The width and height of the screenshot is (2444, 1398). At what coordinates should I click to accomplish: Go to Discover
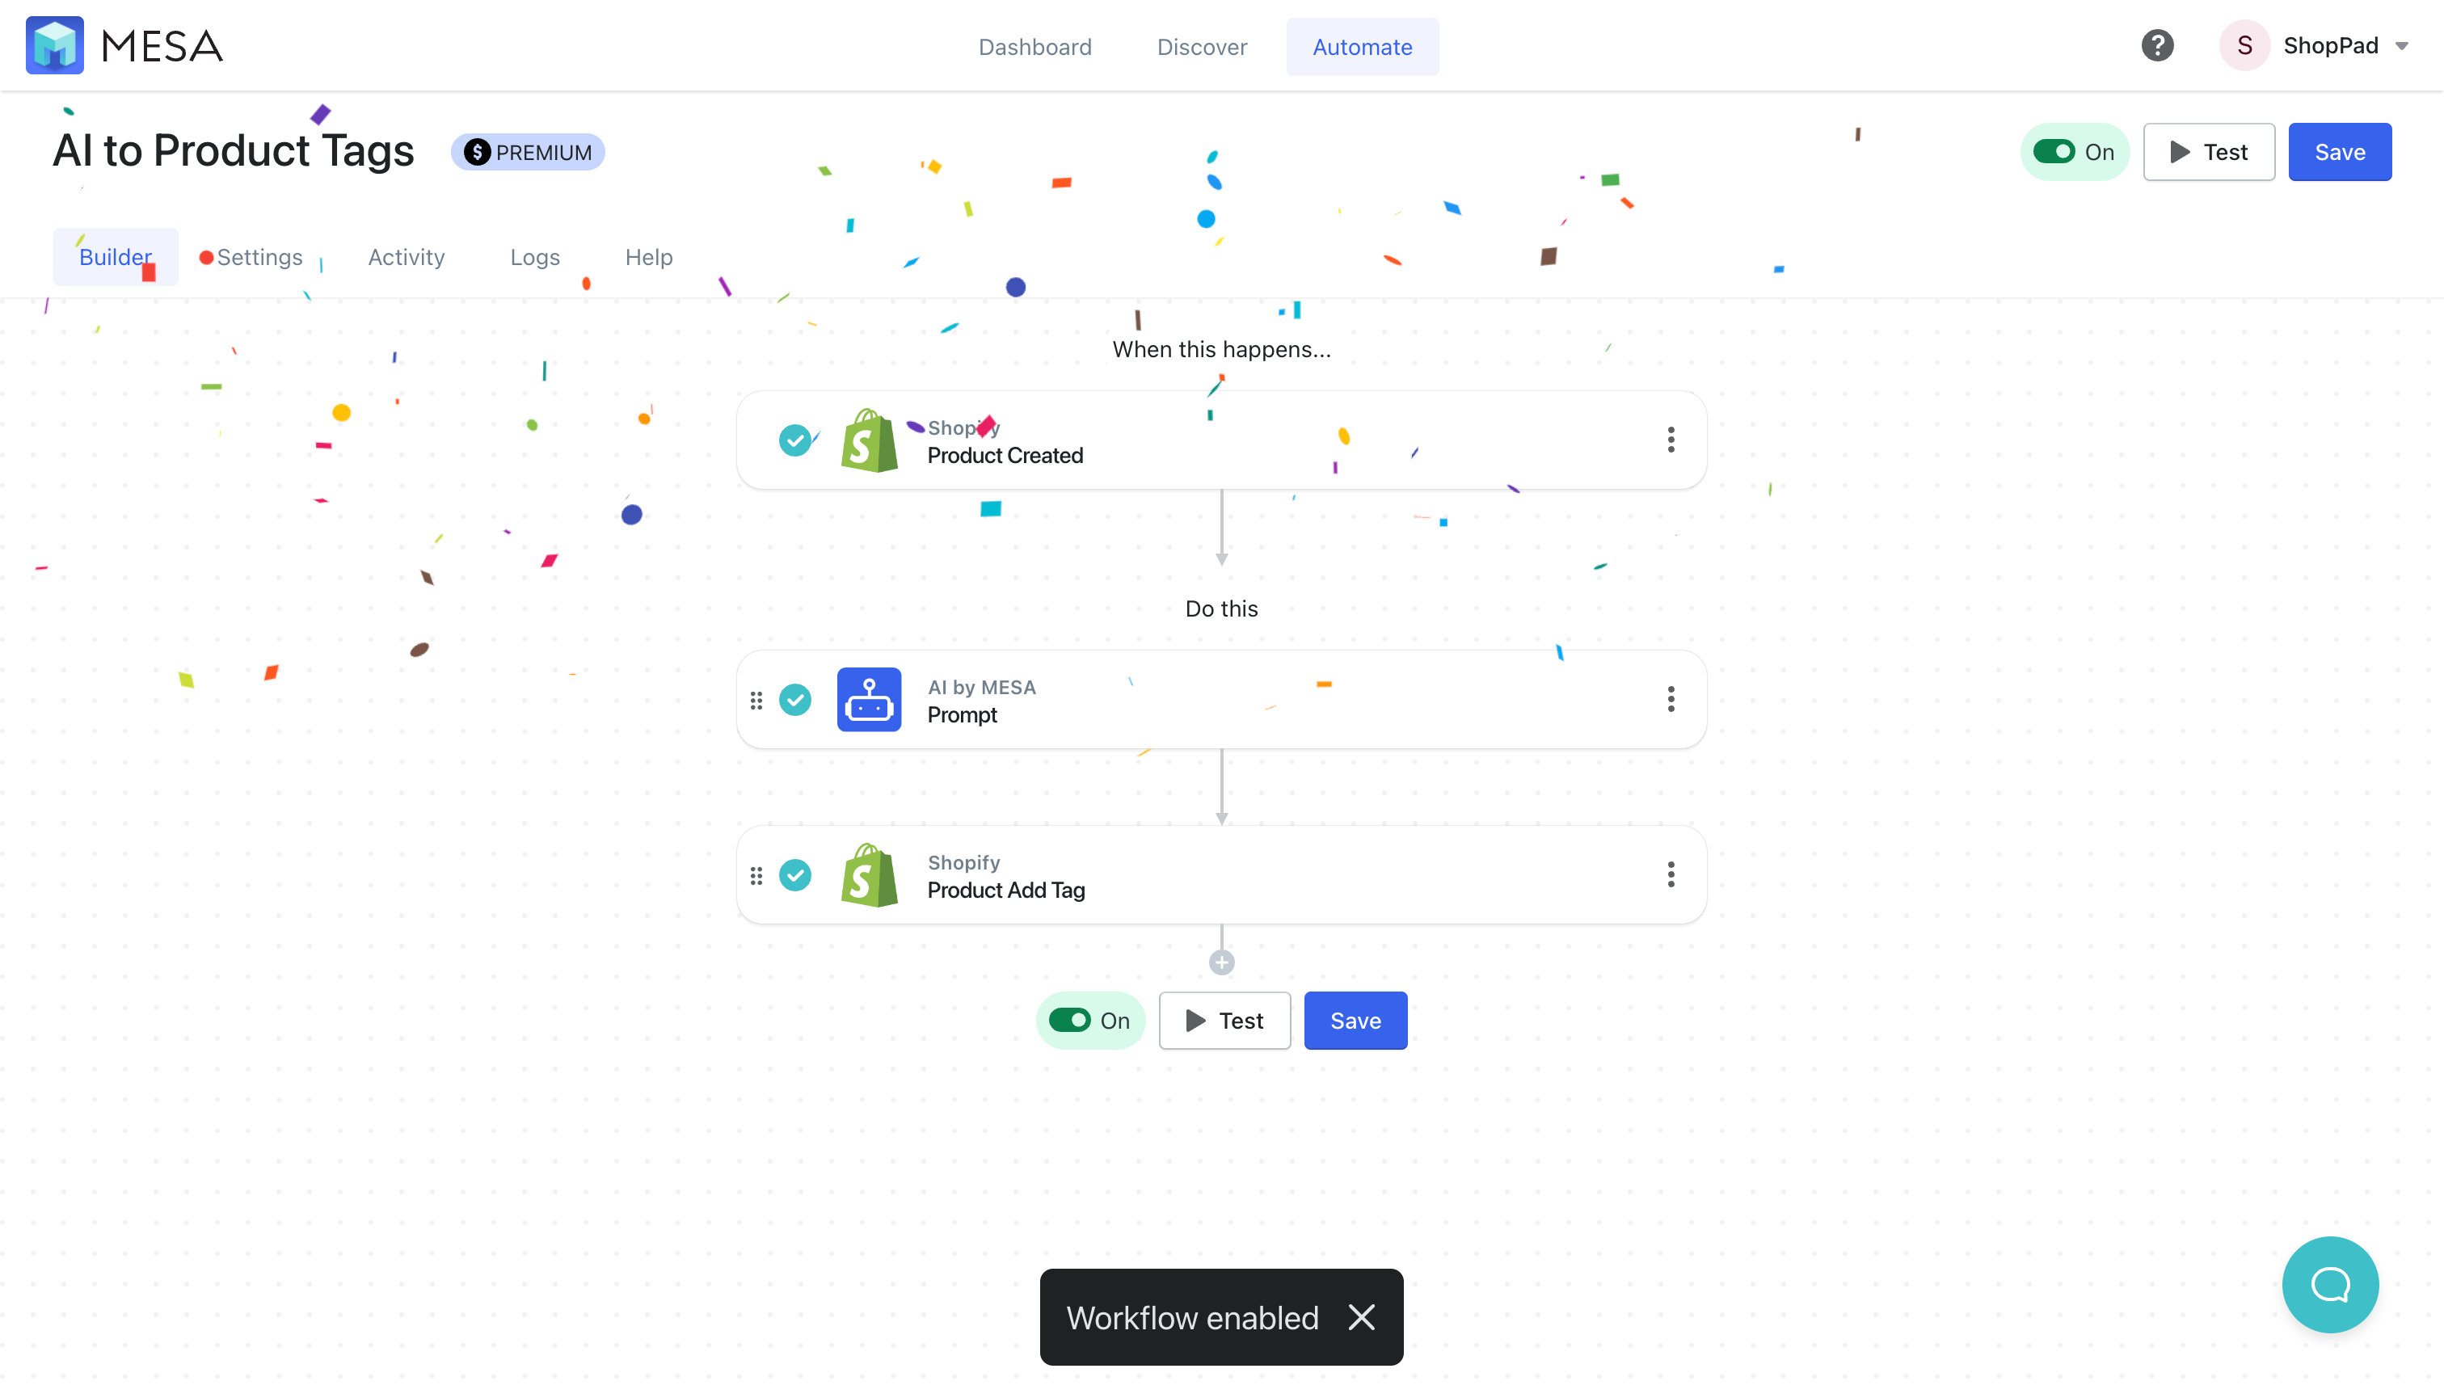click(x=1201, y=46)
